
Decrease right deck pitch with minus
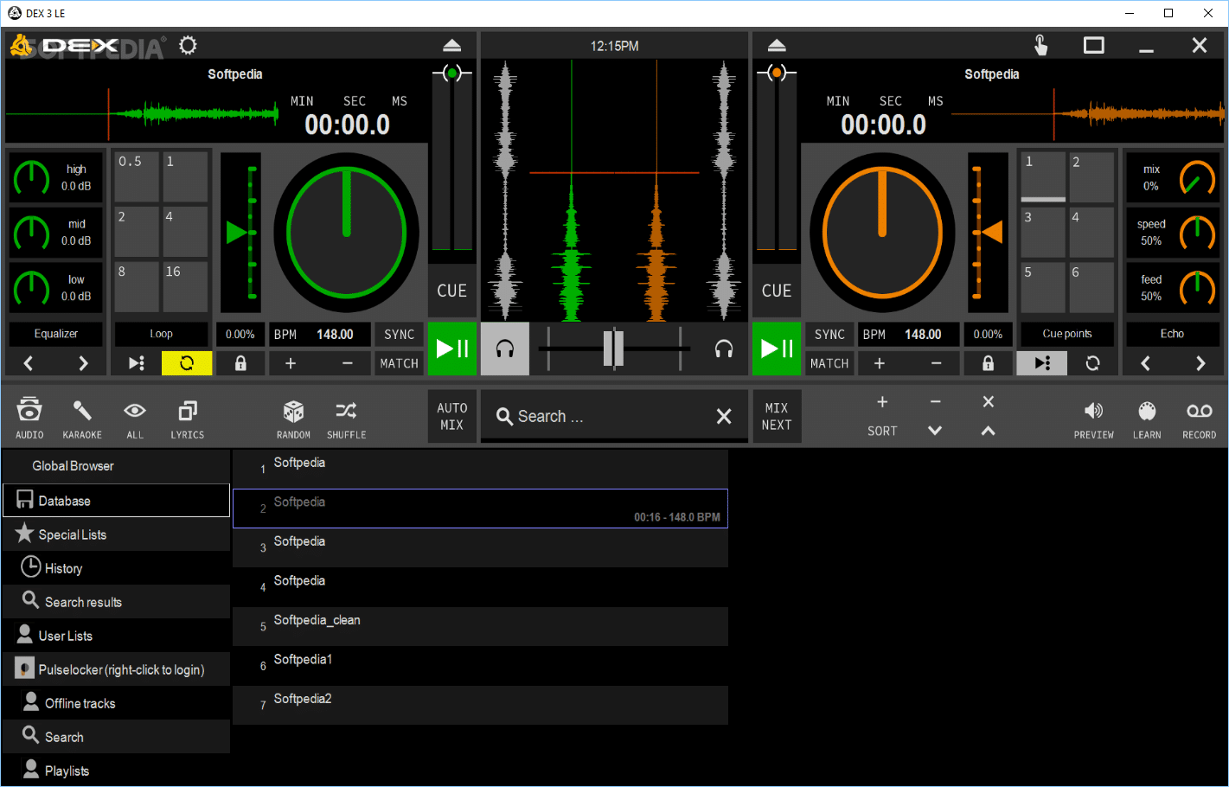click(936, 363)
